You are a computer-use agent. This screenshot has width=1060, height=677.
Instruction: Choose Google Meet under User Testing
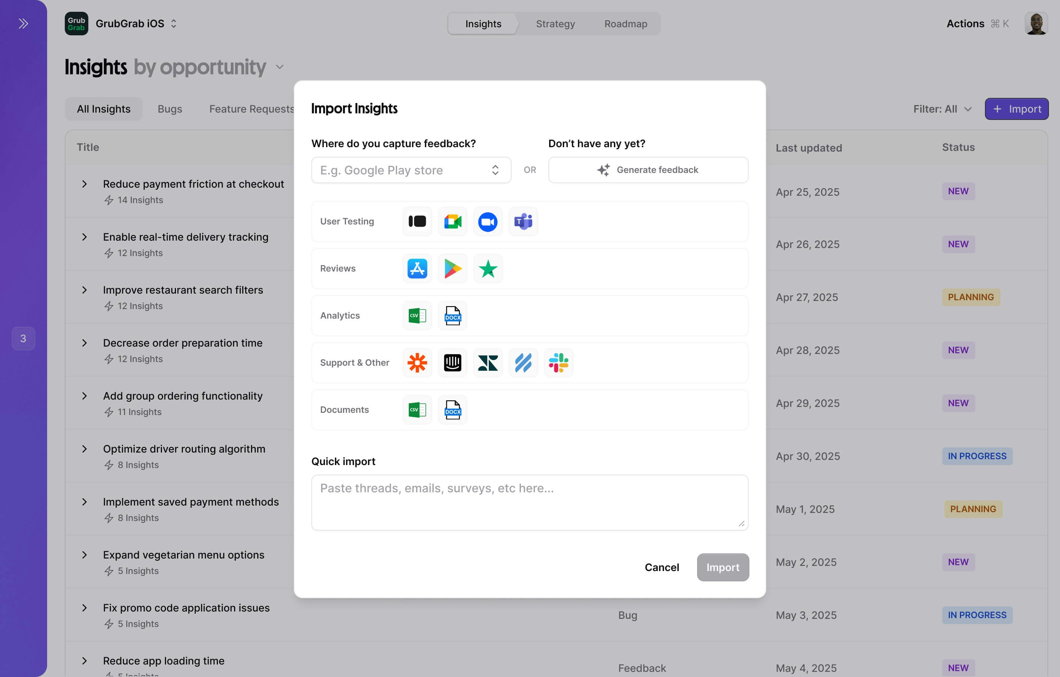tap(453, 221)
